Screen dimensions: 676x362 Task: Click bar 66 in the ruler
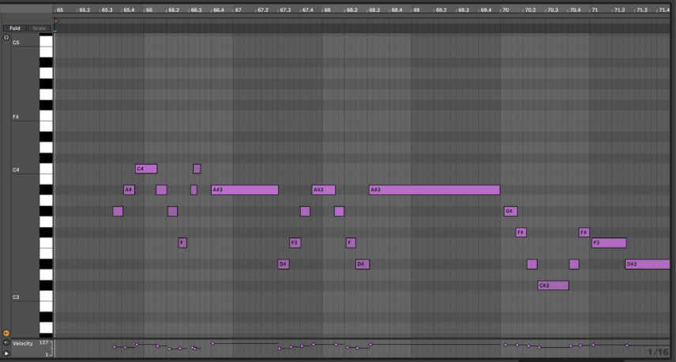[148, 10]
